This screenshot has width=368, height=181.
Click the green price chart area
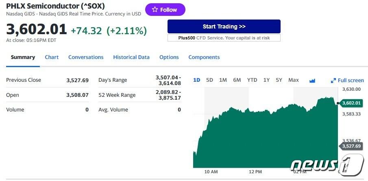pos(264,138)
